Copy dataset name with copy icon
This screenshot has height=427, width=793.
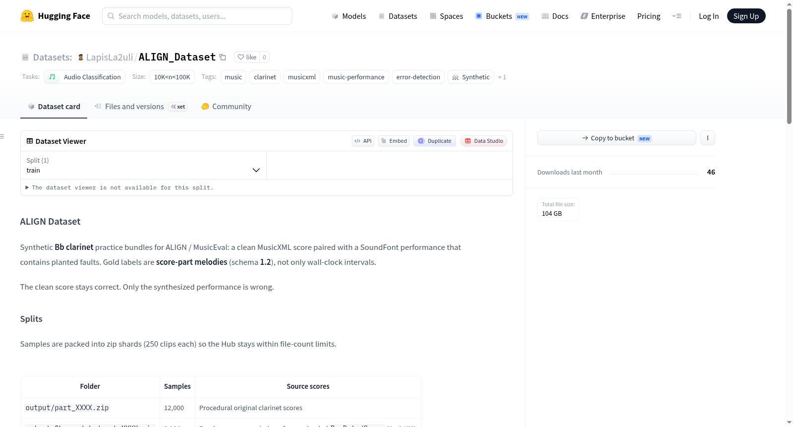click(223, 57)
